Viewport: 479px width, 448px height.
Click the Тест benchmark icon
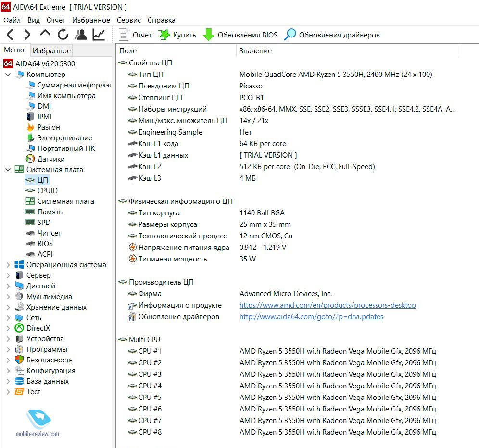click(19, 391)
